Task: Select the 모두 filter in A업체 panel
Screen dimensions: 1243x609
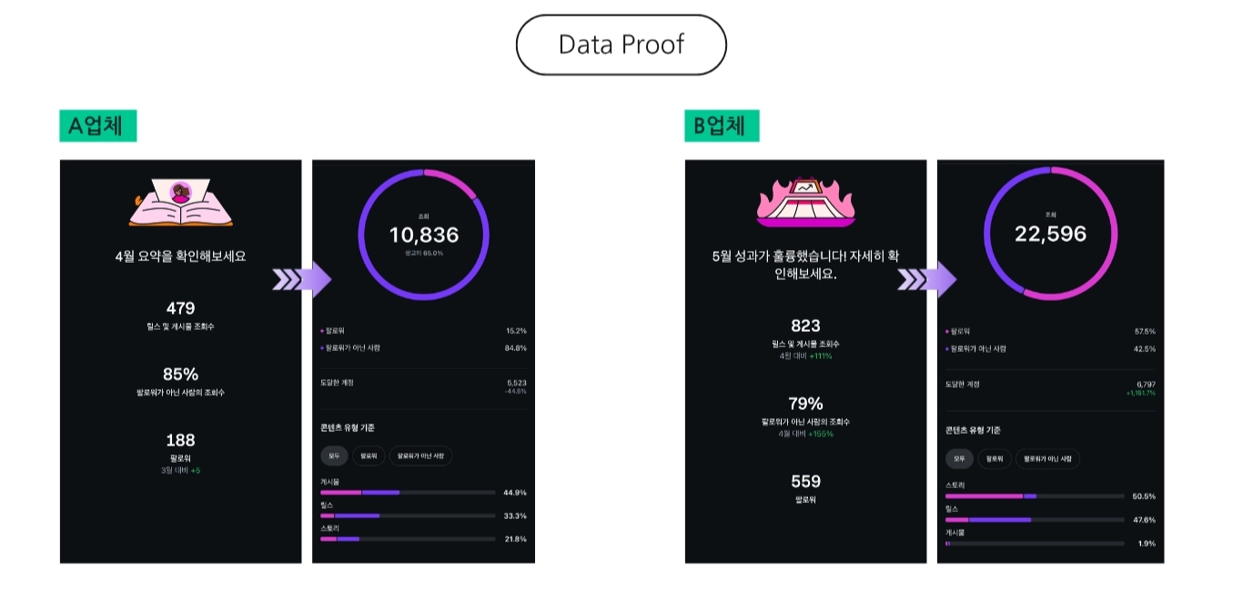Action: (x=334, y=455)
